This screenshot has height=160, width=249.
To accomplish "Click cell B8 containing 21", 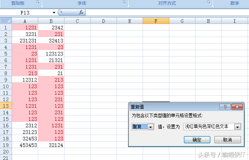I will (x=51, y=73).
